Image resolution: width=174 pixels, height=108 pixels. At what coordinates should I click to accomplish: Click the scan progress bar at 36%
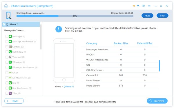click(x=75, y=16)
